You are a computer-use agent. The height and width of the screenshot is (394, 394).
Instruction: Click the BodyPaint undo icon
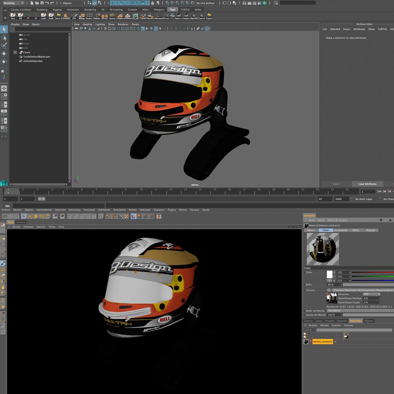4,216
